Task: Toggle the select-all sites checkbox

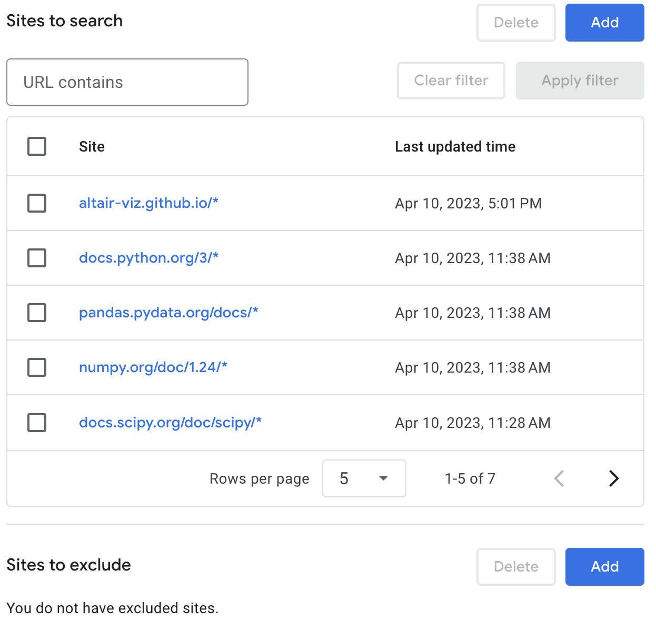Action: (37, 146)
